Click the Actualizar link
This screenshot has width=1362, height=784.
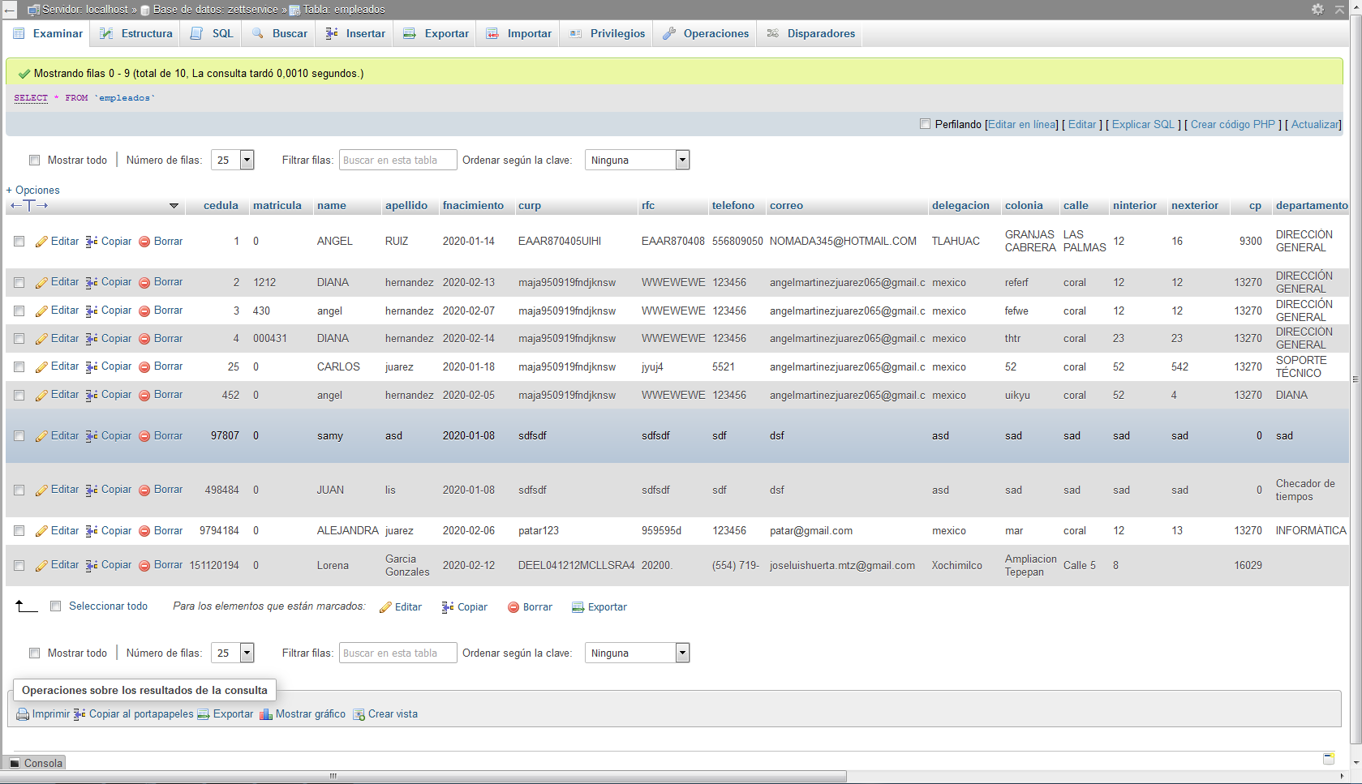click(1315, 125)
